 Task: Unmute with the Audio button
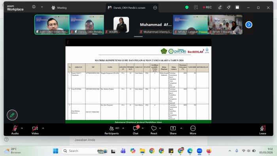coord(15,130)
